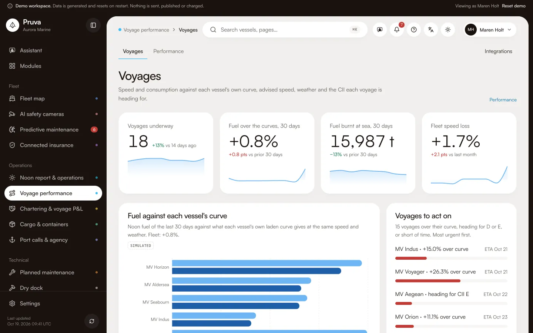Click the Cargo & containers box icon
Screen dimensions: 533x333
click(12, 224)
